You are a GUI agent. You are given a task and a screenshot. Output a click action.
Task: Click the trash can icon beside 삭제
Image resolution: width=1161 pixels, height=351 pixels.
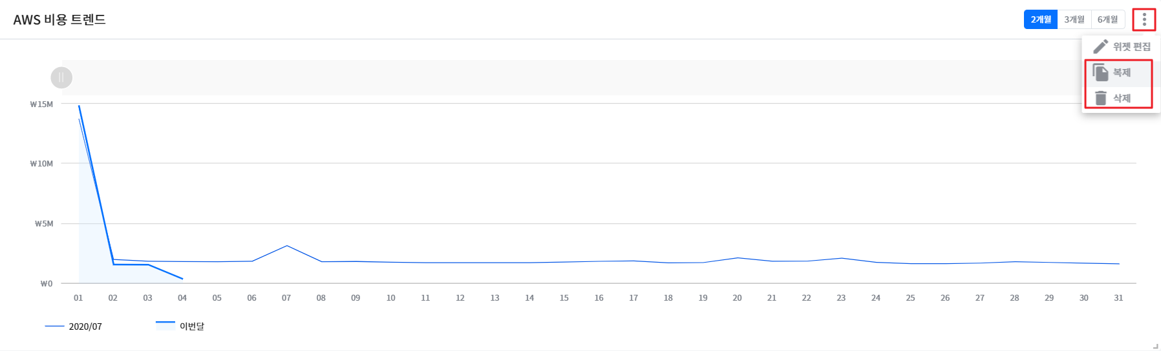click(1100, 98)
